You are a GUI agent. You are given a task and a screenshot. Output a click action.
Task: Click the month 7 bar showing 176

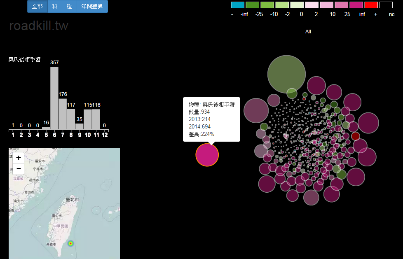[63, 114]
